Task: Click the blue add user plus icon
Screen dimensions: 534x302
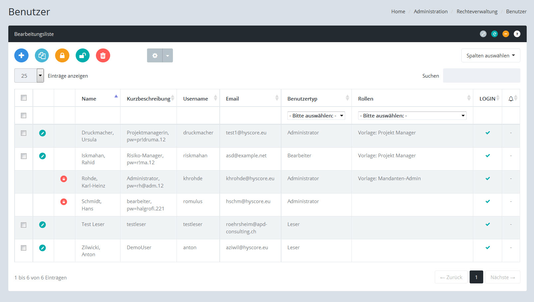Action: coord(21,55)
